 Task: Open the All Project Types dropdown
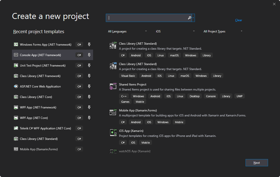click(223, 31)
